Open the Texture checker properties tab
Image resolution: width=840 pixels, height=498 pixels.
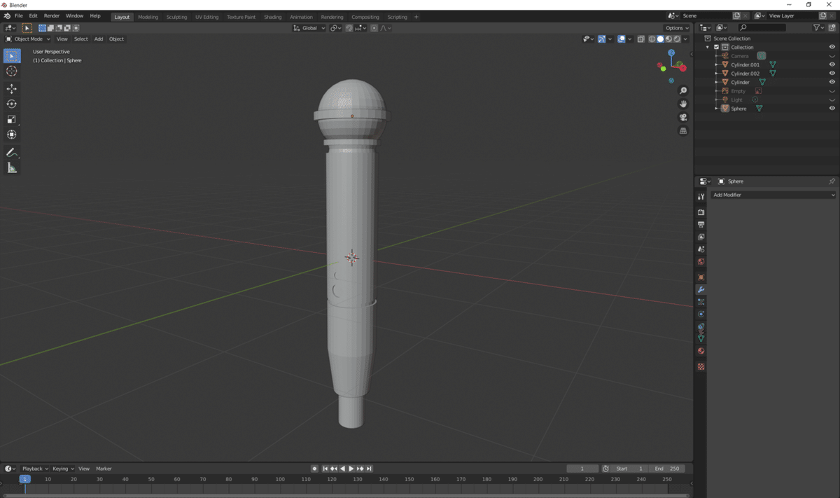coord(701,367)
